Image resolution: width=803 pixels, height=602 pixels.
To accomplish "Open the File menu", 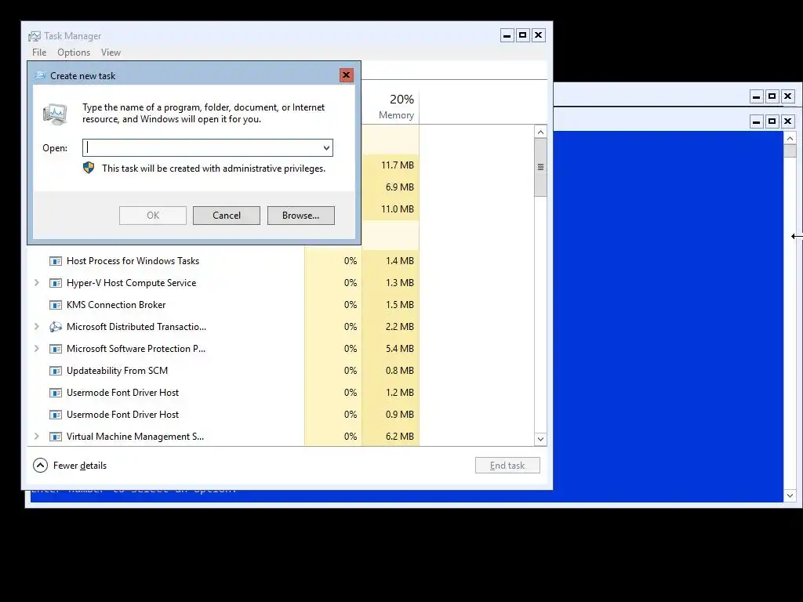I will click(x=39, y=53).
